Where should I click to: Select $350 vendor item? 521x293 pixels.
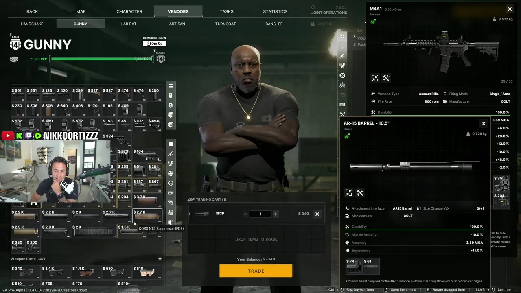18,246
